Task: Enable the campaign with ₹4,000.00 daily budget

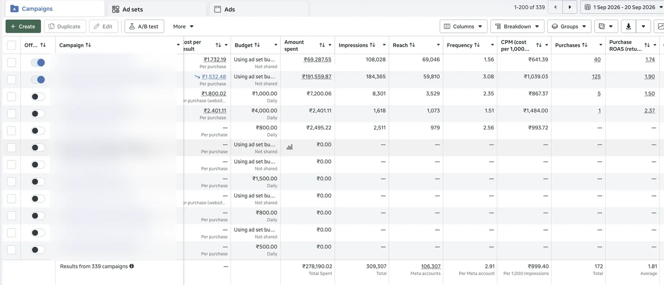Action: point(38,114)
